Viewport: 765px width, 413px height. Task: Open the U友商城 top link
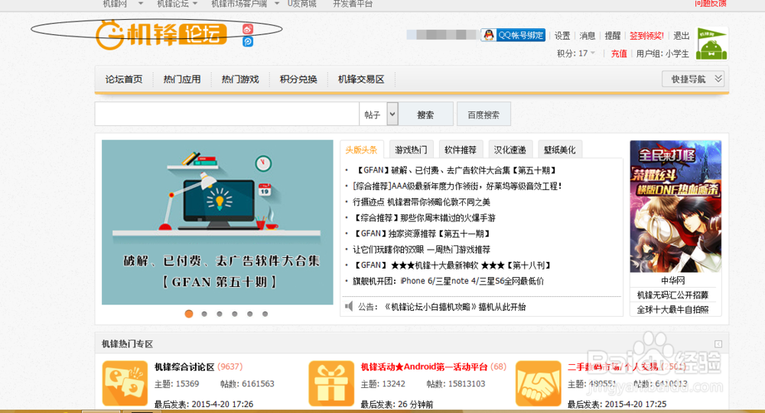pyautogui.click(x=302, y=4)
